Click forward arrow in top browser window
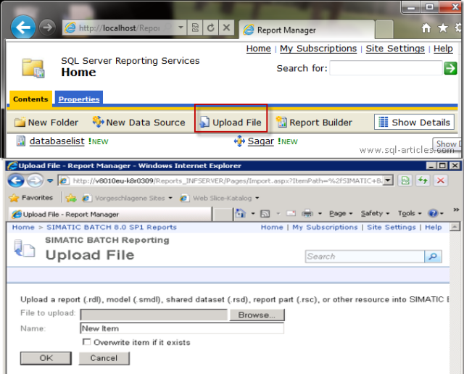The height and width of the screenshot is (374, 464). pos(47,28)
